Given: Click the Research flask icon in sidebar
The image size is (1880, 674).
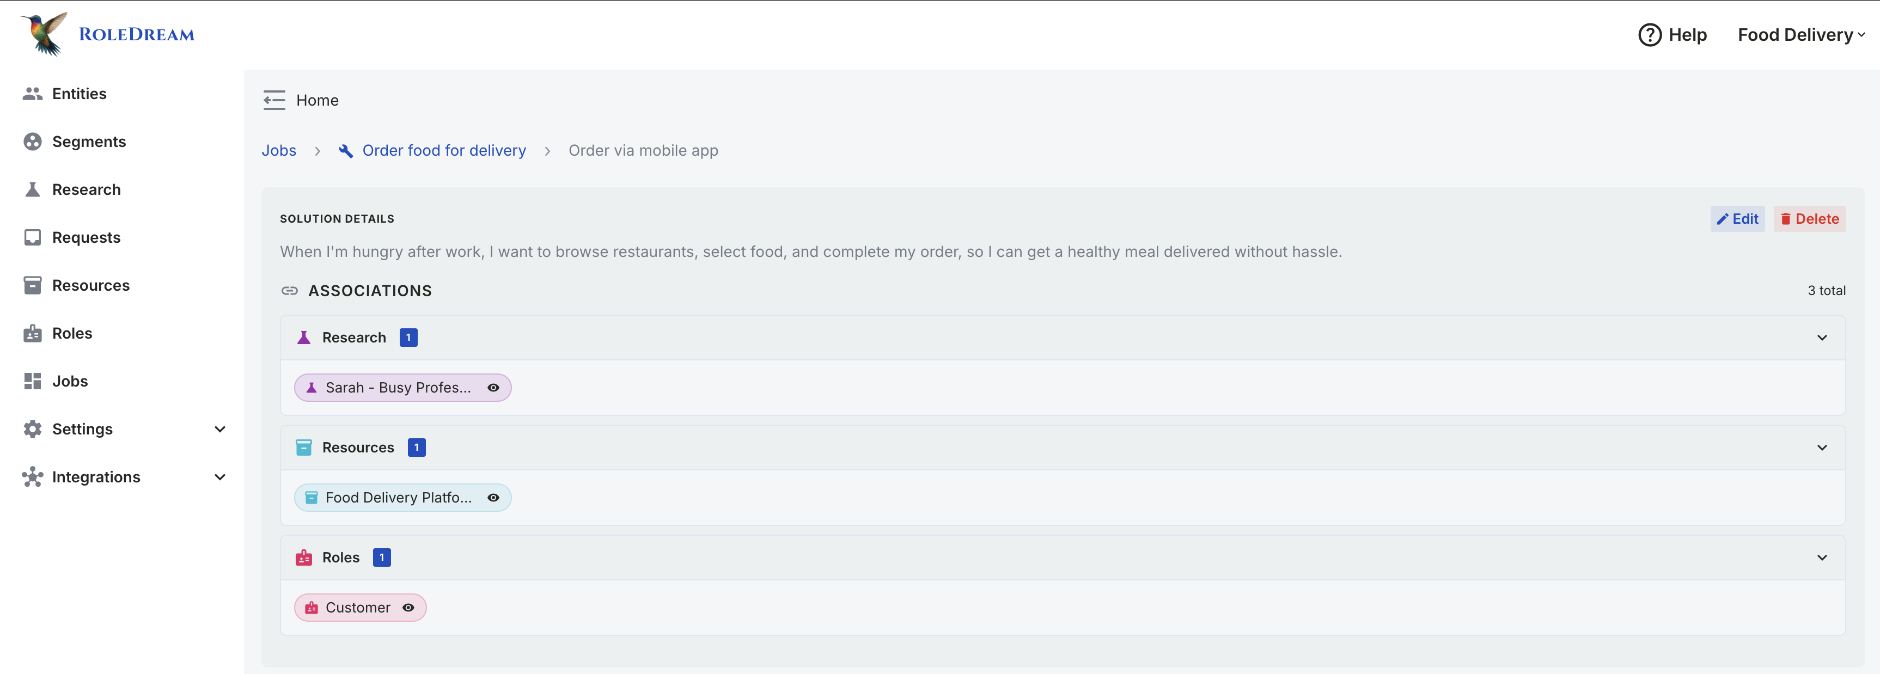Looking at the screenshot, I should (32, 189).
